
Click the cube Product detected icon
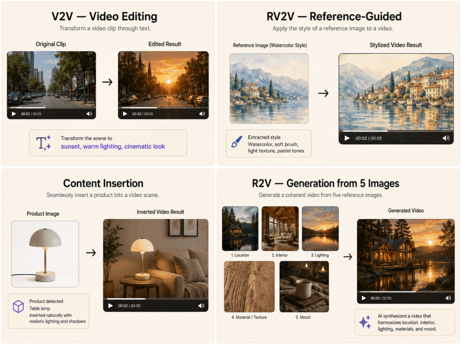tap(18, 306)
